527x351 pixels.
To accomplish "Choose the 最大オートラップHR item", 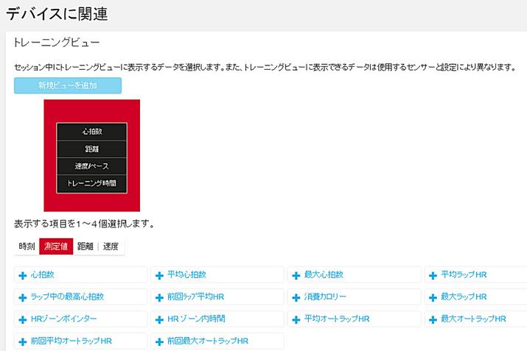I will point(472,319).
